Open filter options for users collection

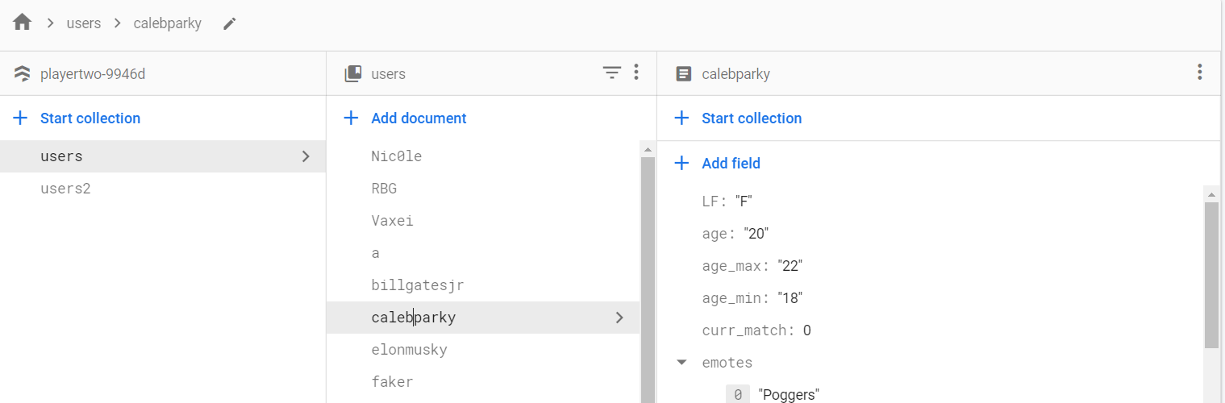tap(612, 73)
